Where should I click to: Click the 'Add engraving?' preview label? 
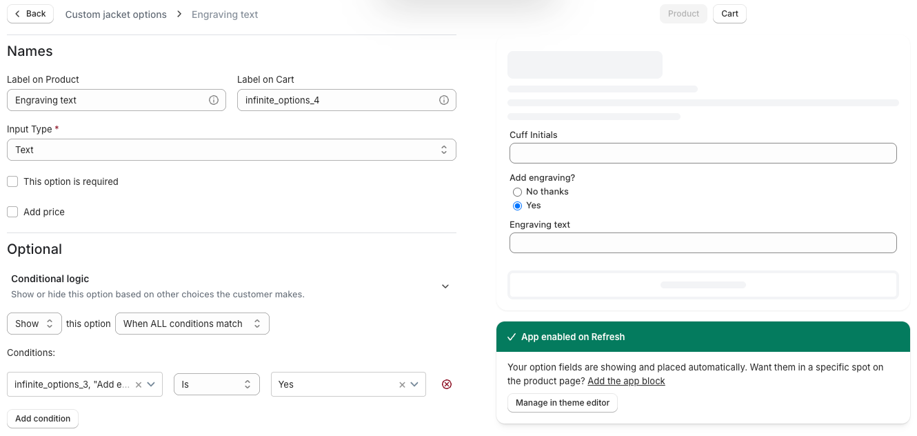coord(542,178)
